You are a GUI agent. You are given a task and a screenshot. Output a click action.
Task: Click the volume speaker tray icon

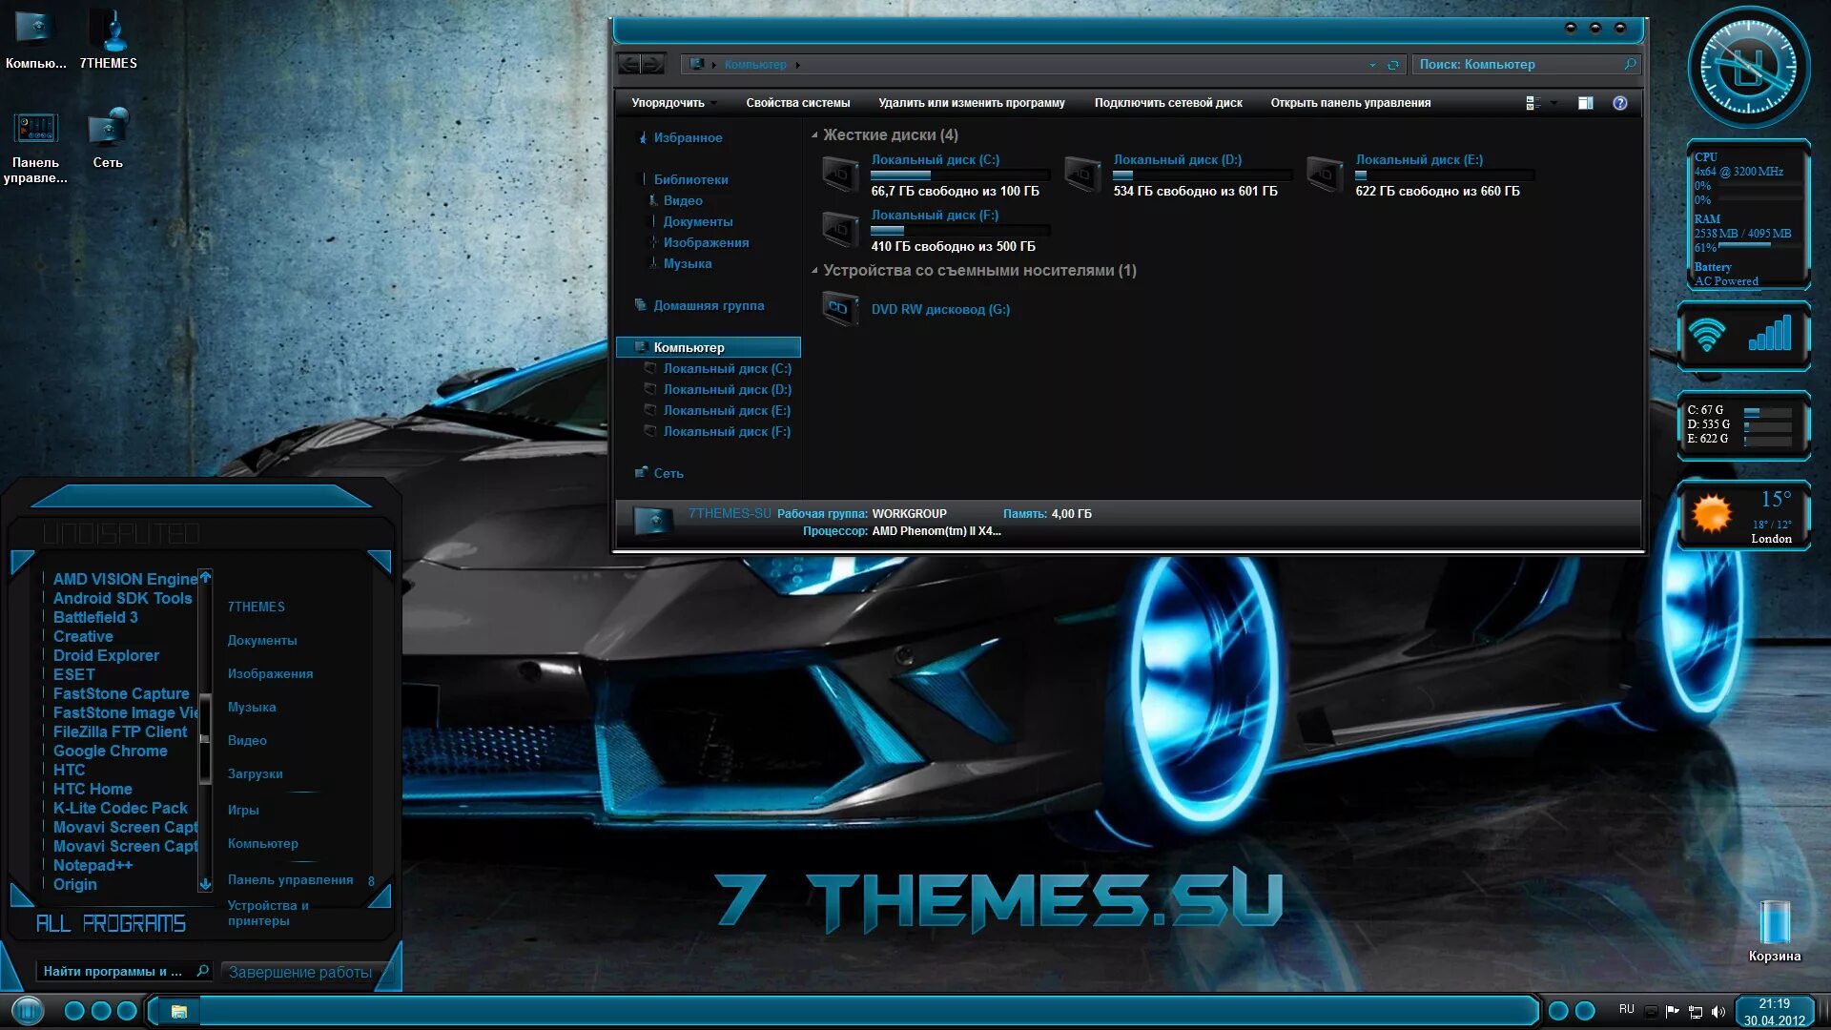(x=1718, y=1011)
